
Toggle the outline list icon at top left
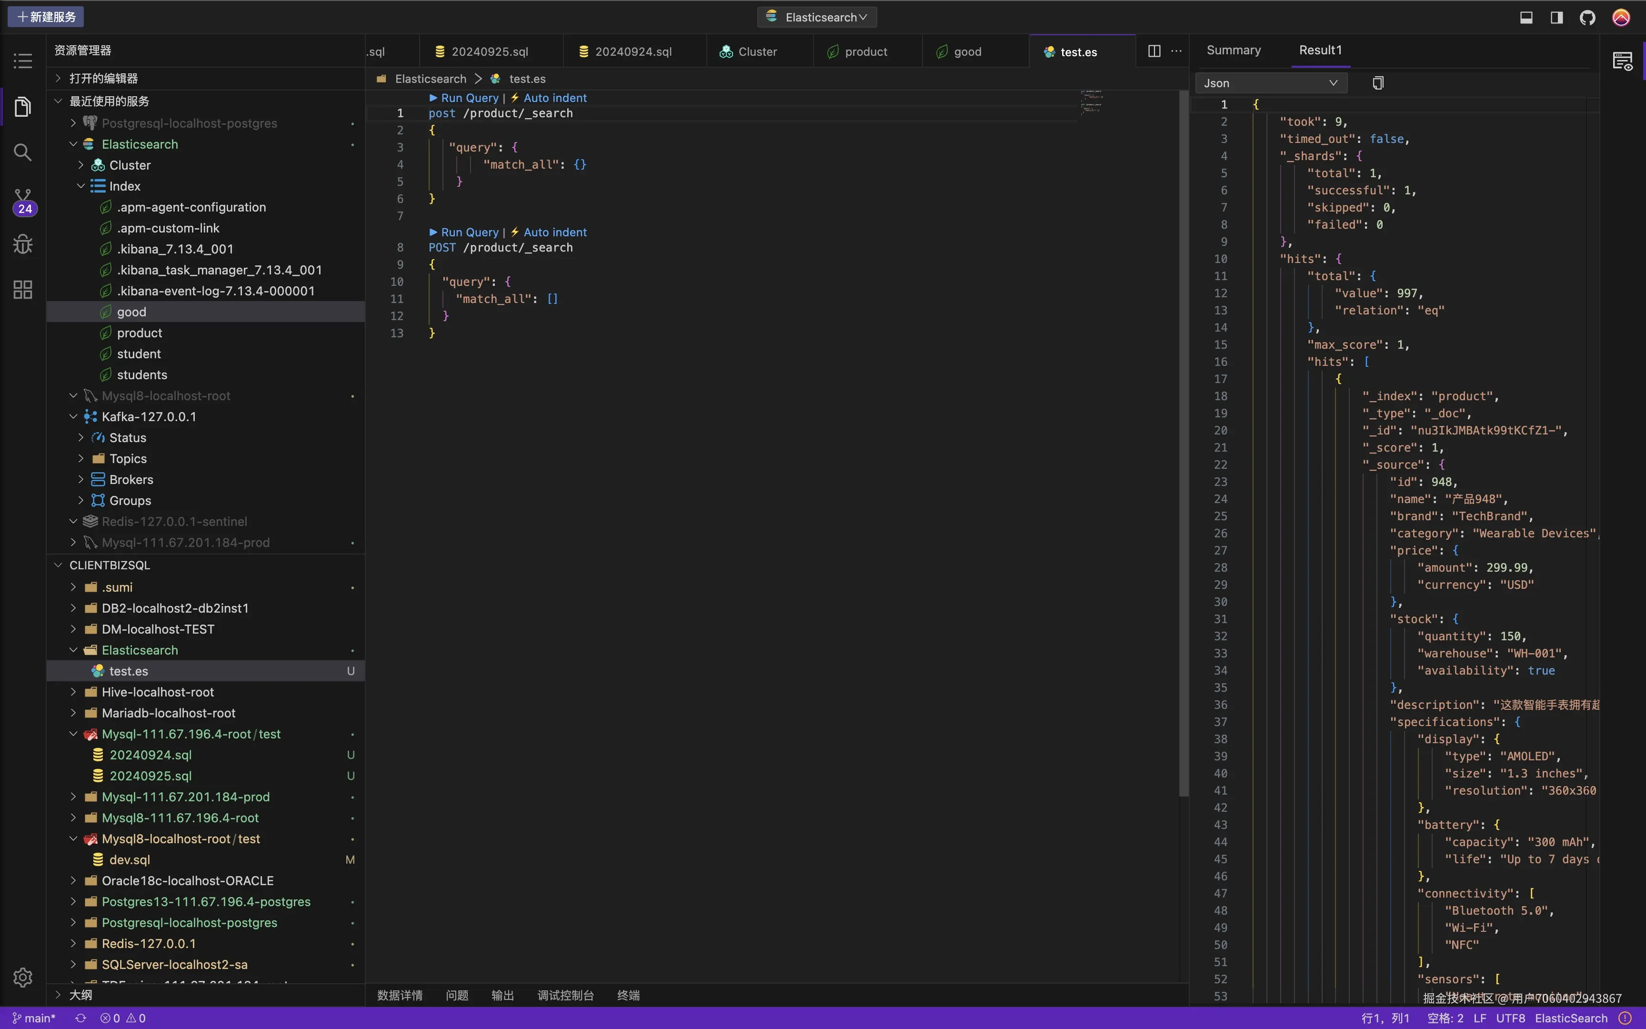point(22,61)
